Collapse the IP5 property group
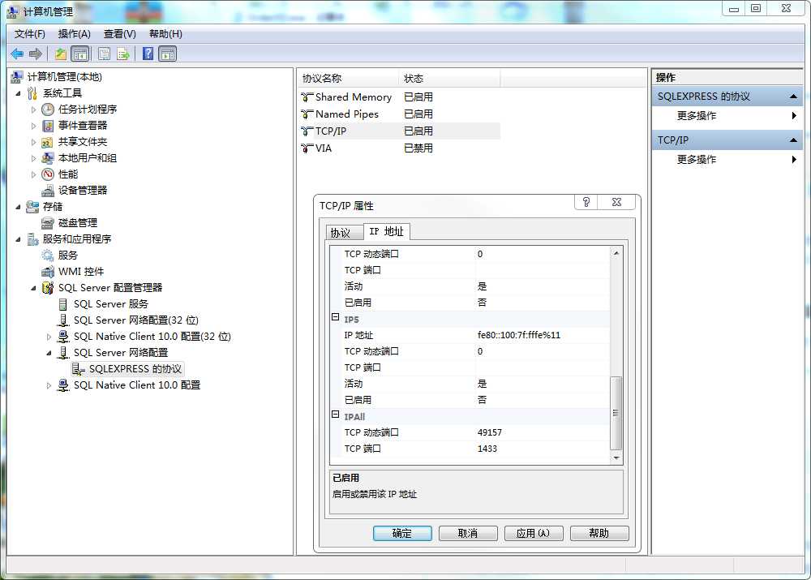This screenshot has height=580, width=811. 335,317
